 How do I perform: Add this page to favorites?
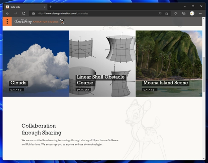pyautogui.click(x=167, y=13)
